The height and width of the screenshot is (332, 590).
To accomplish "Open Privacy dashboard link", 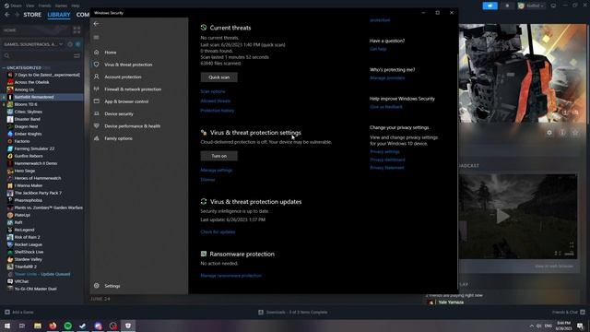I will tap(387, 160).
